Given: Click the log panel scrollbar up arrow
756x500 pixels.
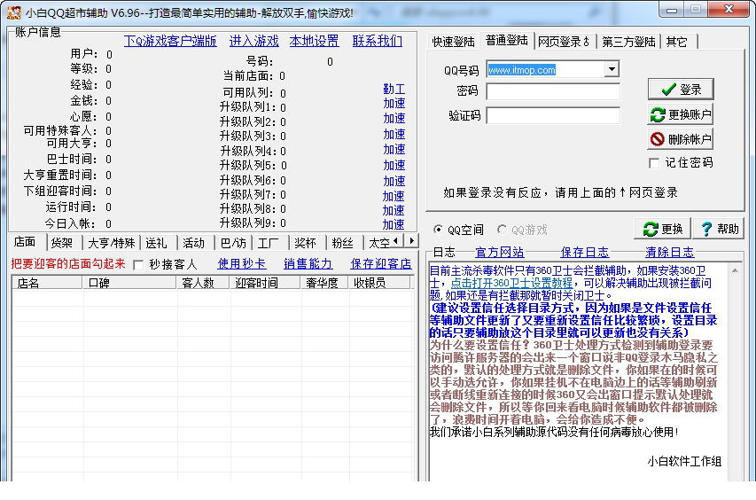Looking at the screenshot, I should pos(735,270).
